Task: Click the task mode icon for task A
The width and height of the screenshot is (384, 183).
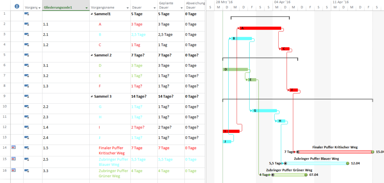Action: [27, 24]
